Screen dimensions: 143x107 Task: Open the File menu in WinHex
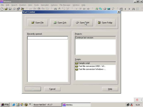coord(2,5)
